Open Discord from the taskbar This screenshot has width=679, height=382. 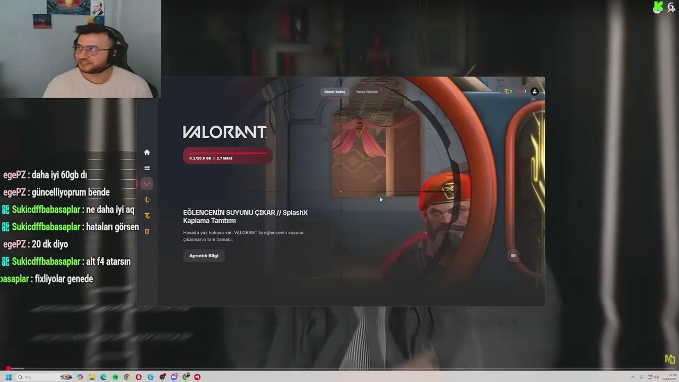pyautogui.click(x=174, y=377)
